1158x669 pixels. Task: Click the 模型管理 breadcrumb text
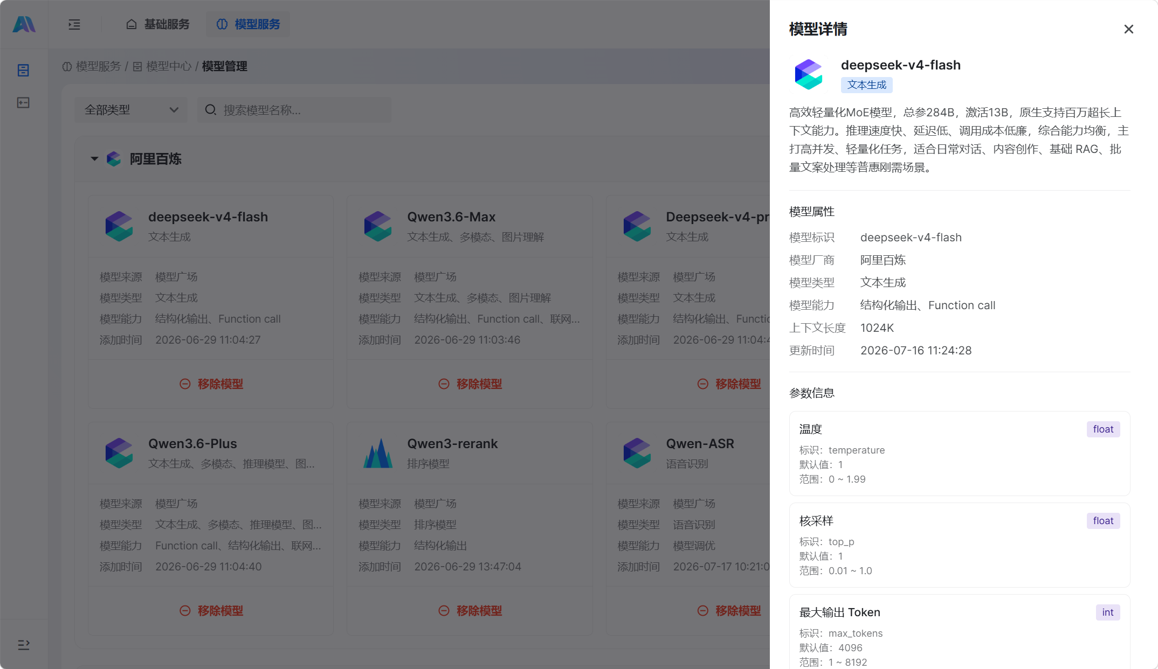(x=224, y=66)
